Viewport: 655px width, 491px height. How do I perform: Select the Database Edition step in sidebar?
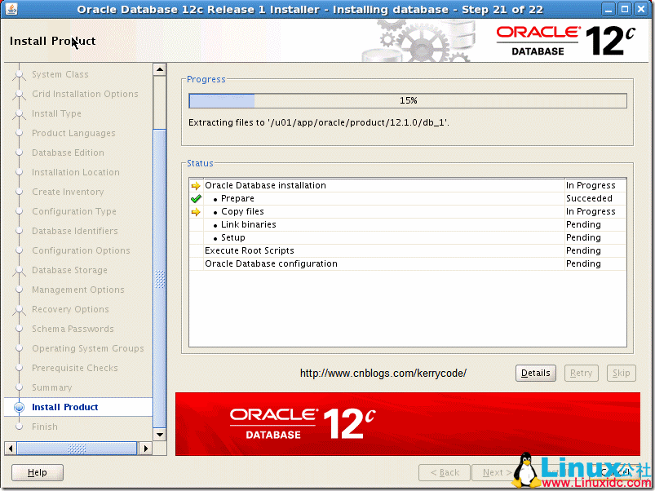(x=67, y=153)
